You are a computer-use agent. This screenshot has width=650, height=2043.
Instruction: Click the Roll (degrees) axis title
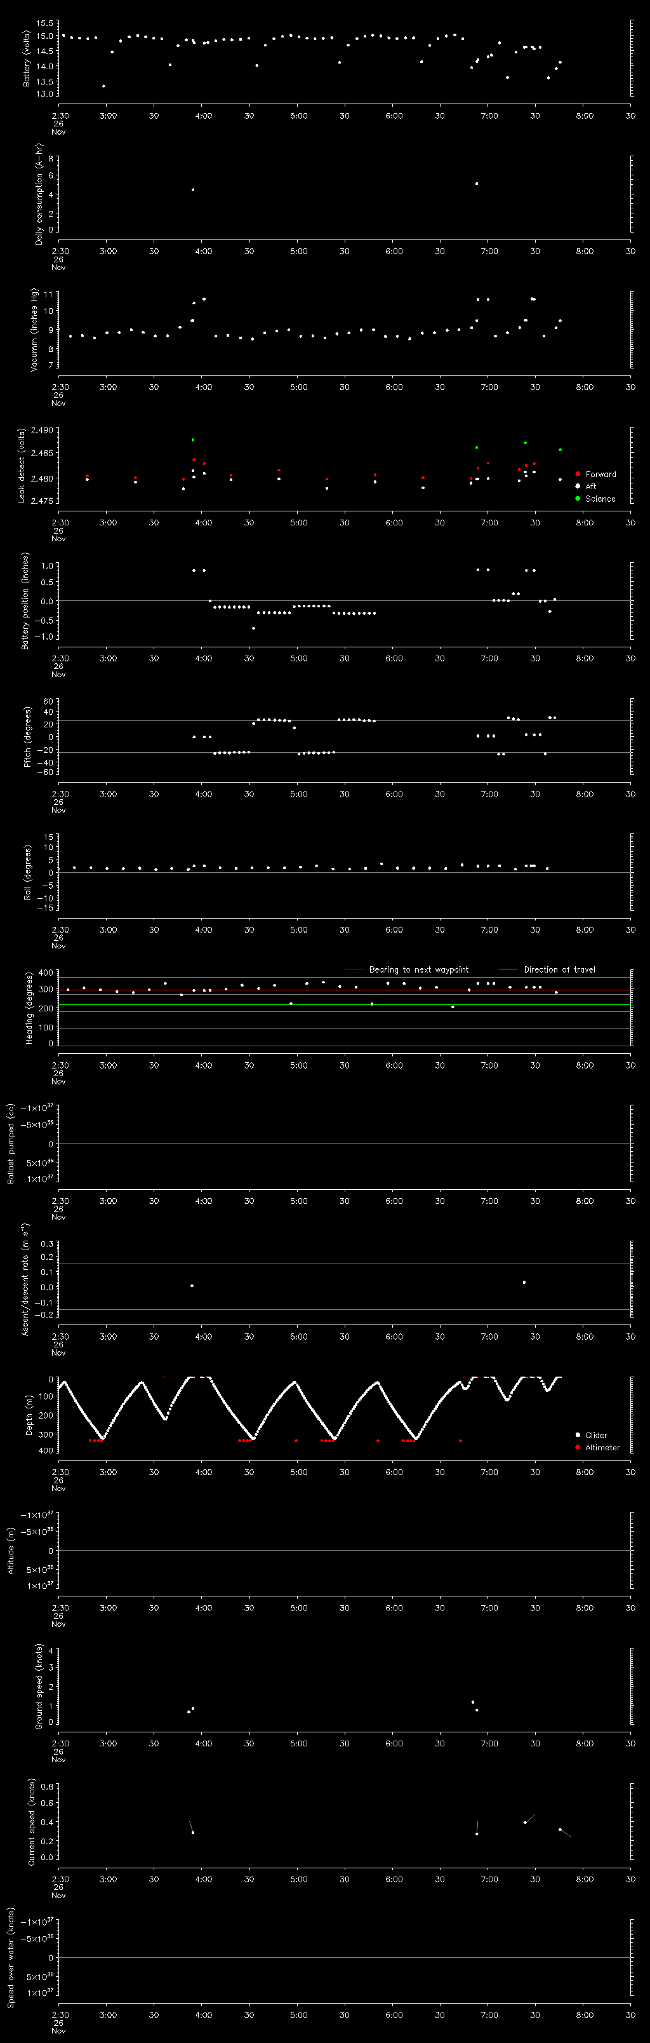[26, 872]
